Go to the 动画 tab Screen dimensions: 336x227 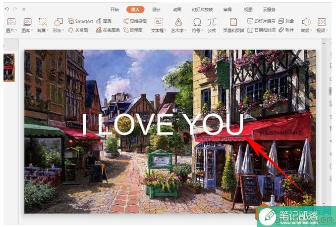point(177,9)
